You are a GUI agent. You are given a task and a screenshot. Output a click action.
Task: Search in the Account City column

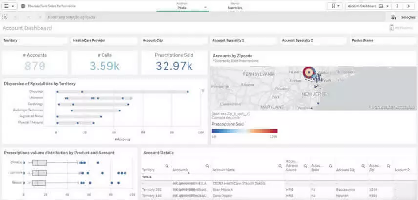[362, 166]
